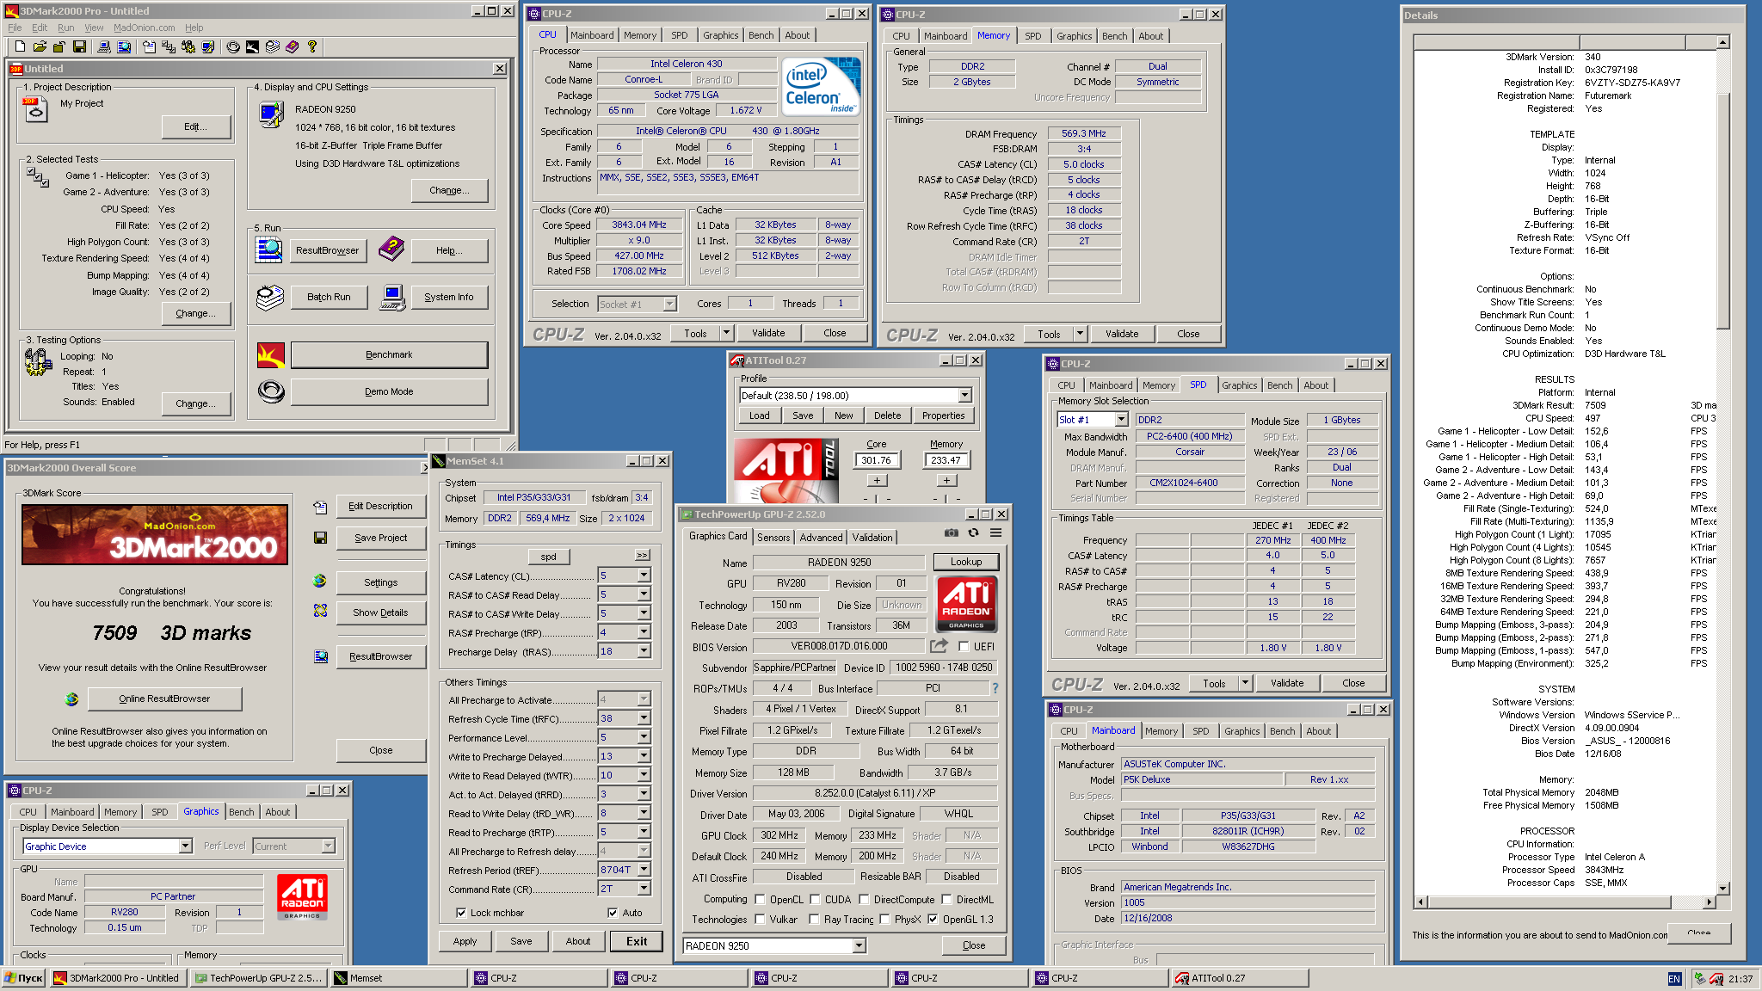The height and width of the screenshot is (991, 1762).
Task: Click help book icon beside ResultBrowser button
Action: pyautogui.click(x=391, y=249)
